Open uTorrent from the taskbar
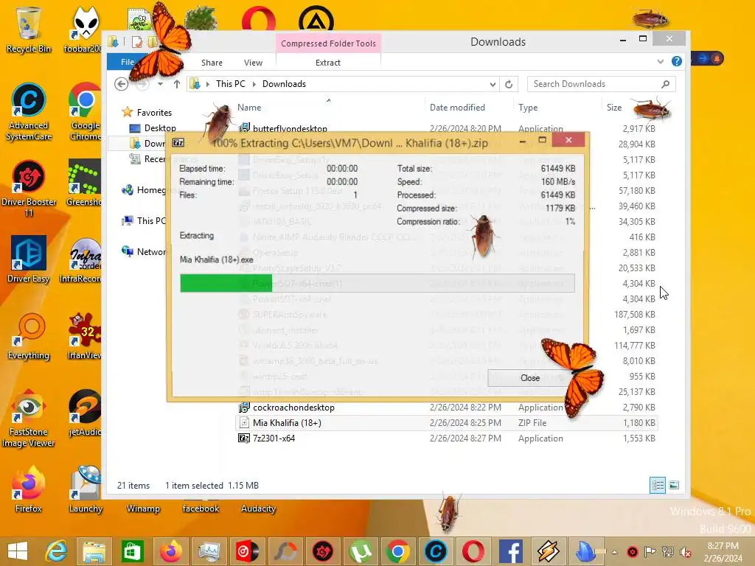Image resolution: width=755 pixels, height=566 pixels. click(360, 551)
